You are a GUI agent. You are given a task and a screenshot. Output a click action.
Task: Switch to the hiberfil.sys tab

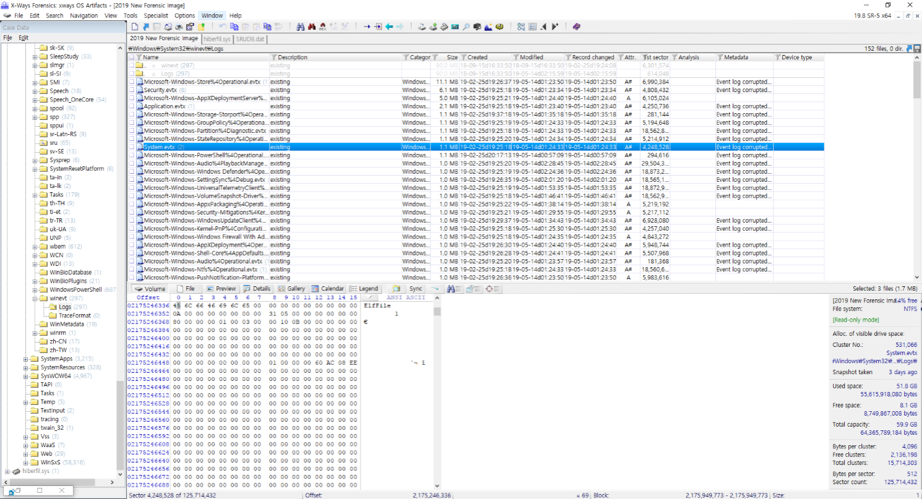coord(217,38)
